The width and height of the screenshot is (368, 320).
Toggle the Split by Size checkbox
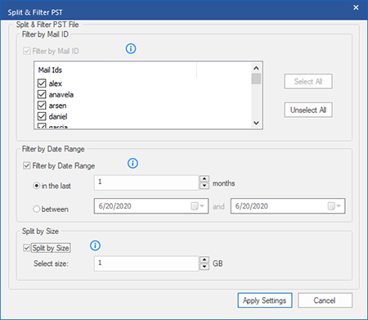27,248
